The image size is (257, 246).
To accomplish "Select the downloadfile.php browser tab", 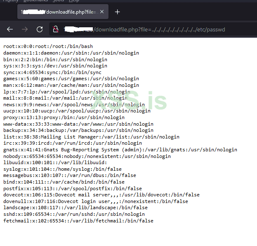I will 63,12.
